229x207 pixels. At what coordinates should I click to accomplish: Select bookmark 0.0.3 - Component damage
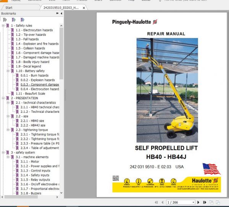coord(40,85)
